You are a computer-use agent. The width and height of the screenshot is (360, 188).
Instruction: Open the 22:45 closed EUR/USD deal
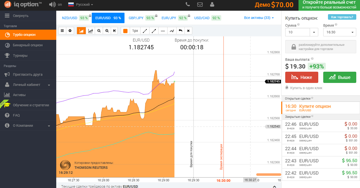pos(321,138)
